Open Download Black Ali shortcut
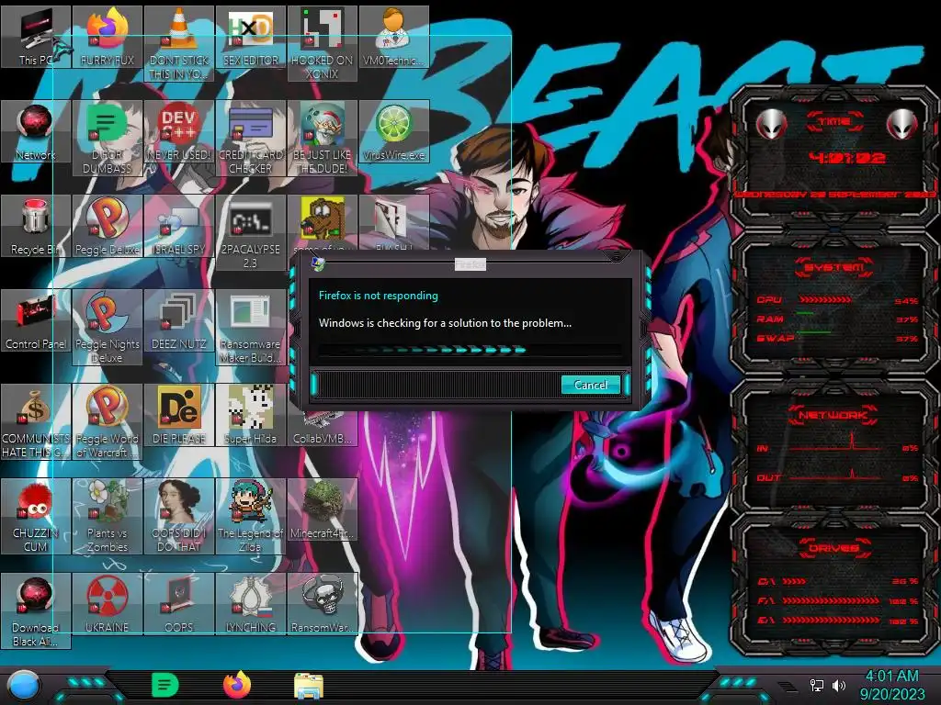 (36, 610)
